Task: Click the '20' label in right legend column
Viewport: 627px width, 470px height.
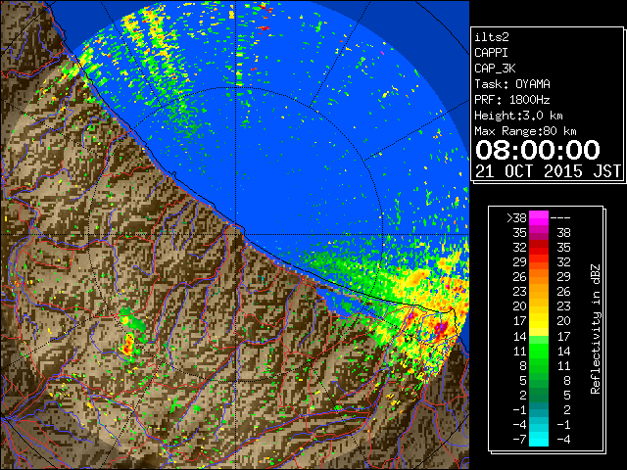Action: tap(563, 321)
